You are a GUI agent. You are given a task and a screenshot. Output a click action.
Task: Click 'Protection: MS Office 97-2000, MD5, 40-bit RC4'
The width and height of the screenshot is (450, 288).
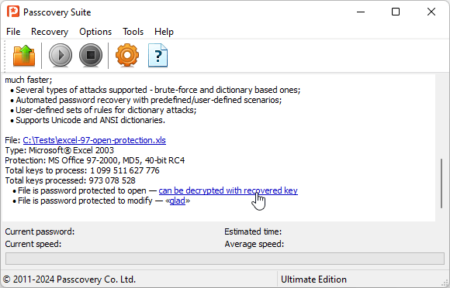pyautogui.click(x=95, y=160)
